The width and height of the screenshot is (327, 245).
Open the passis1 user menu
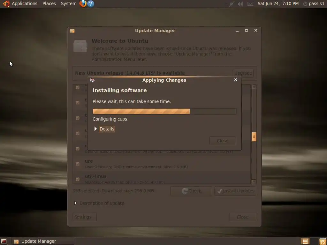pos(316,4)
